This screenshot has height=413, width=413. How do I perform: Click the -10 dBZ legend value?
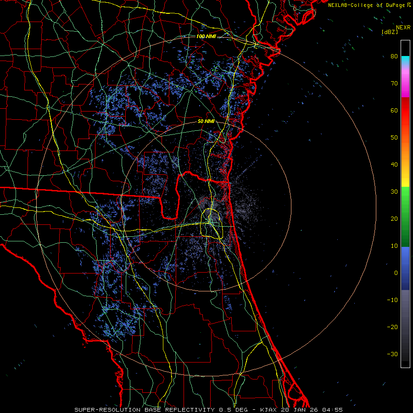392,300
